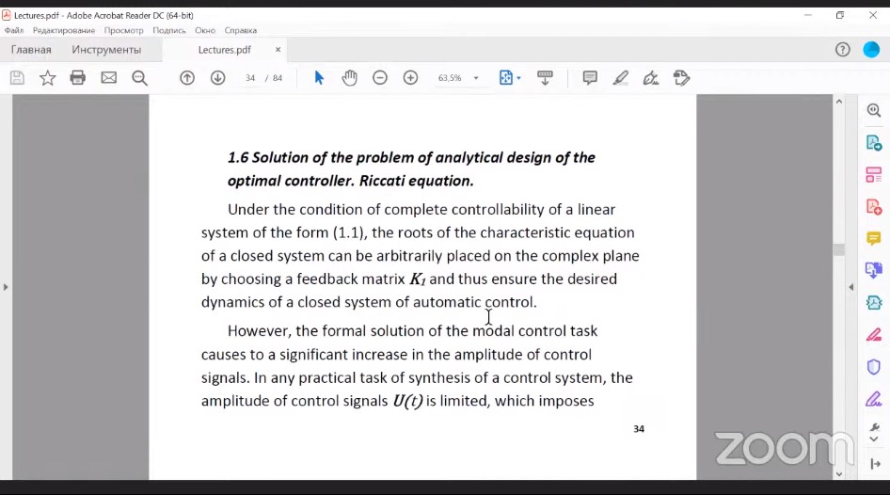Collapse the right tools pane arrow-bar icon
Screen dimensions: 890x495
875,464
